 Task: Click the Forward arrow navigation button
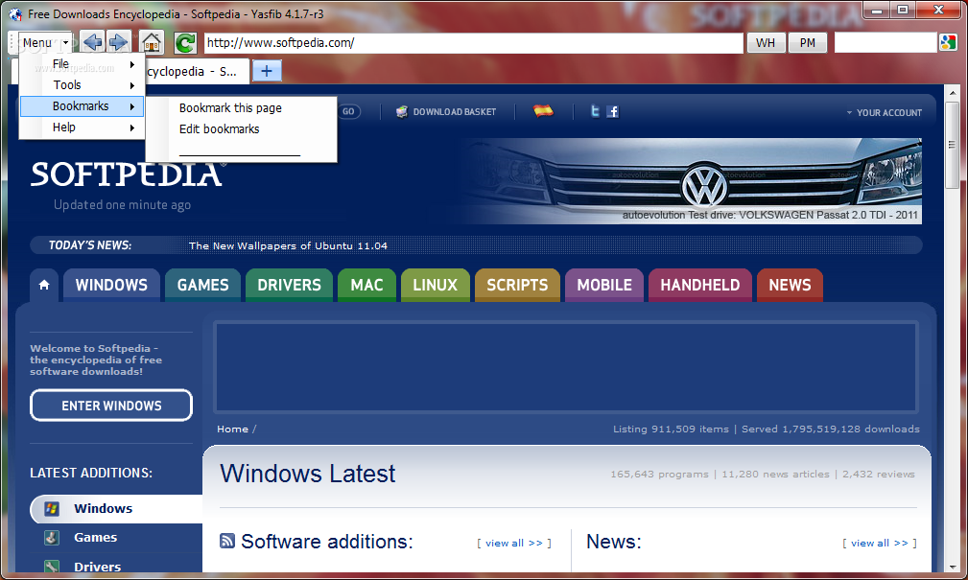(x=119, y=42)
